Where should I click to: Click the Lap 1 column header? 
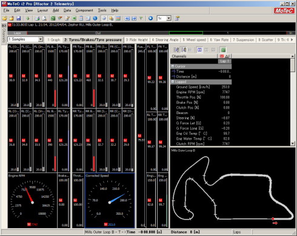click(225, 61)
